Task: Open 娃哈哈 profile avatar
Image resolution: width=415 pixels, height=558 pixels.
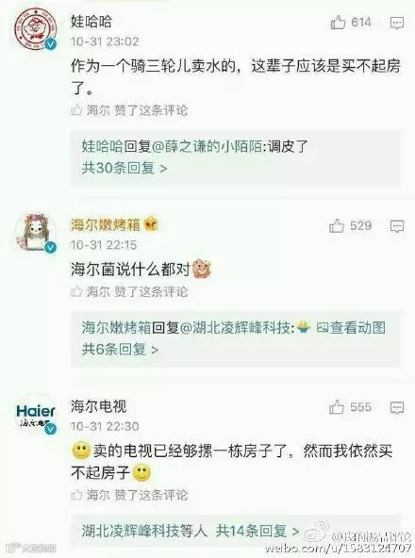Action: tap(35, 28)
